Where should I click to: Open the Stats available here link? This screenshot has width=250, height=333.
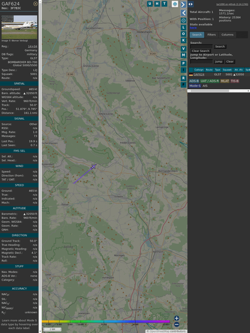[193, 28]
